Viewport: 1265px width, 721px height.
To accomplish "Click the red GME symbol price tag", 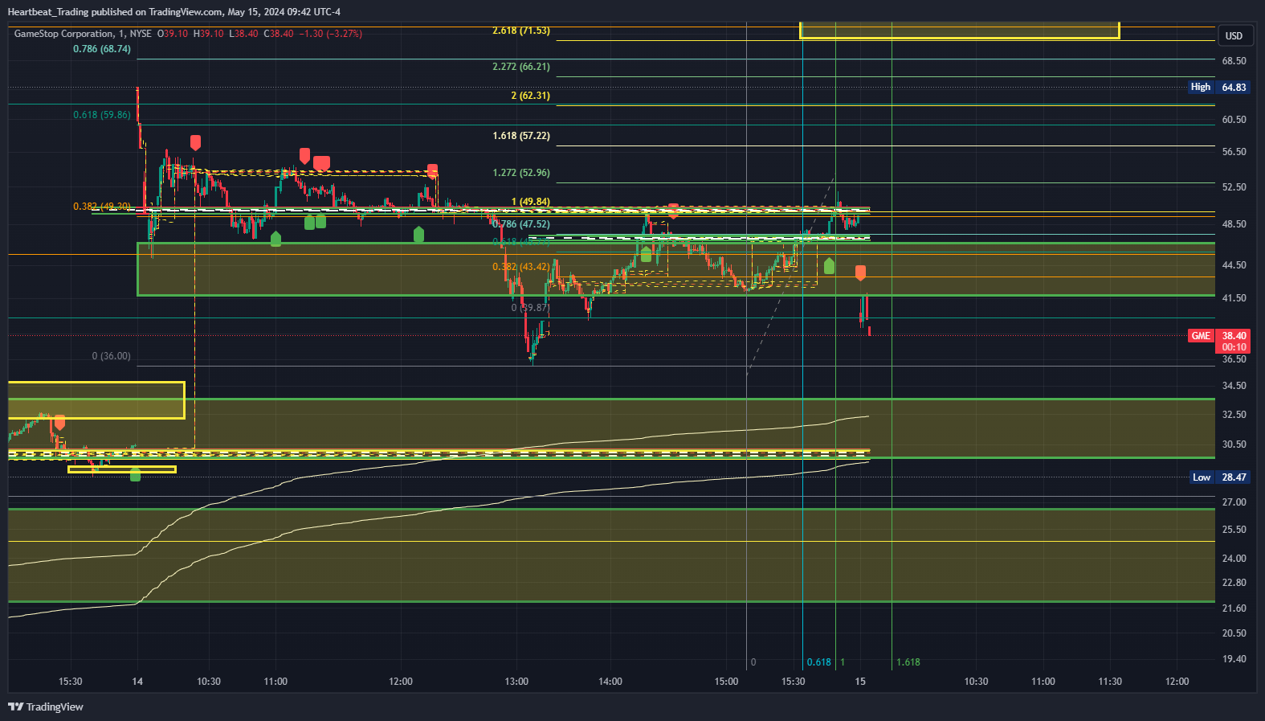I will click(1201, 336).
